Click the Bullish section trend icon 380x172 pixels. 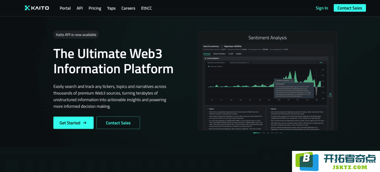click(208, 109)
